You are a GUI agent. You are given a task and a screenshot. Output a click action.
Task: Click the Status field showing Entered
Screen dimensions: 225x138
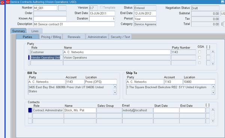point(145,8)
